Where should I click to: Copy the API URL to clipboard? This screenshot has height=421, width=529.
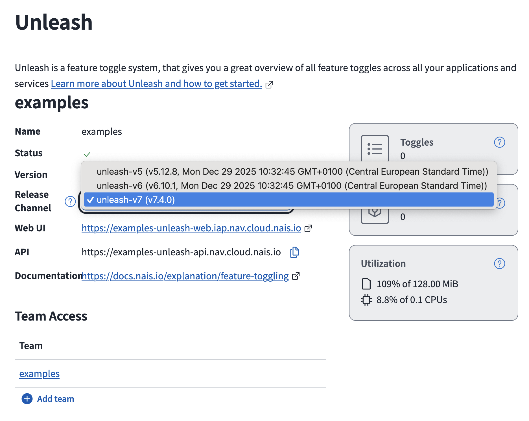[x=294, y=252]
